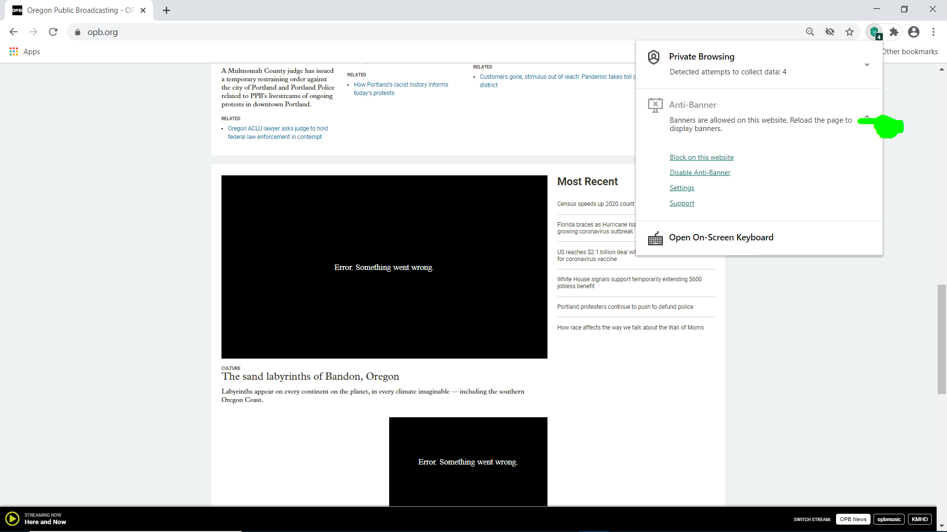
Task: Play the Here and Now stream
Action: coord(12,519)
